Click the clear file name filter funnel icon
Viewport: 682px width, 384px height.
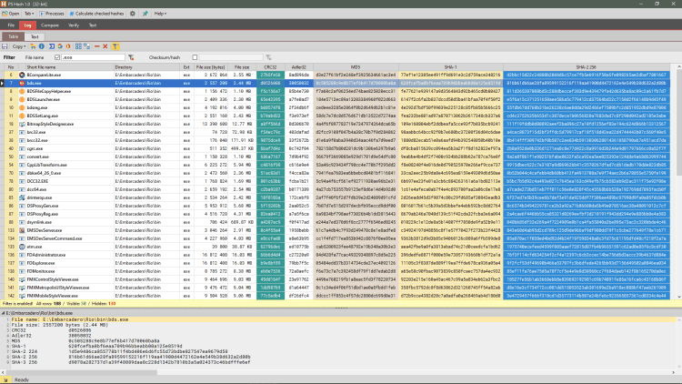pos(131,57)
